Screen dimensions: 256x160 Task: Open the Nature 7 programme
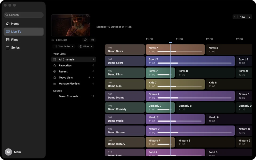(190, 131)
